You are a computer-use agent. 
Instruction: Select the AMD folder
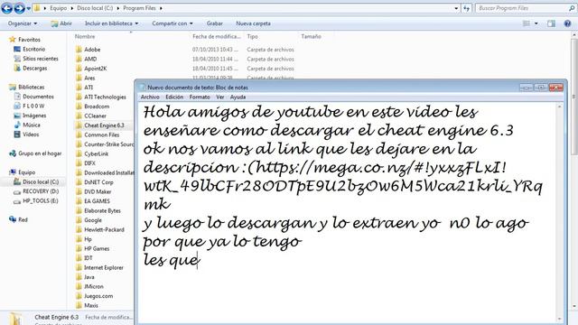point(90,59)
